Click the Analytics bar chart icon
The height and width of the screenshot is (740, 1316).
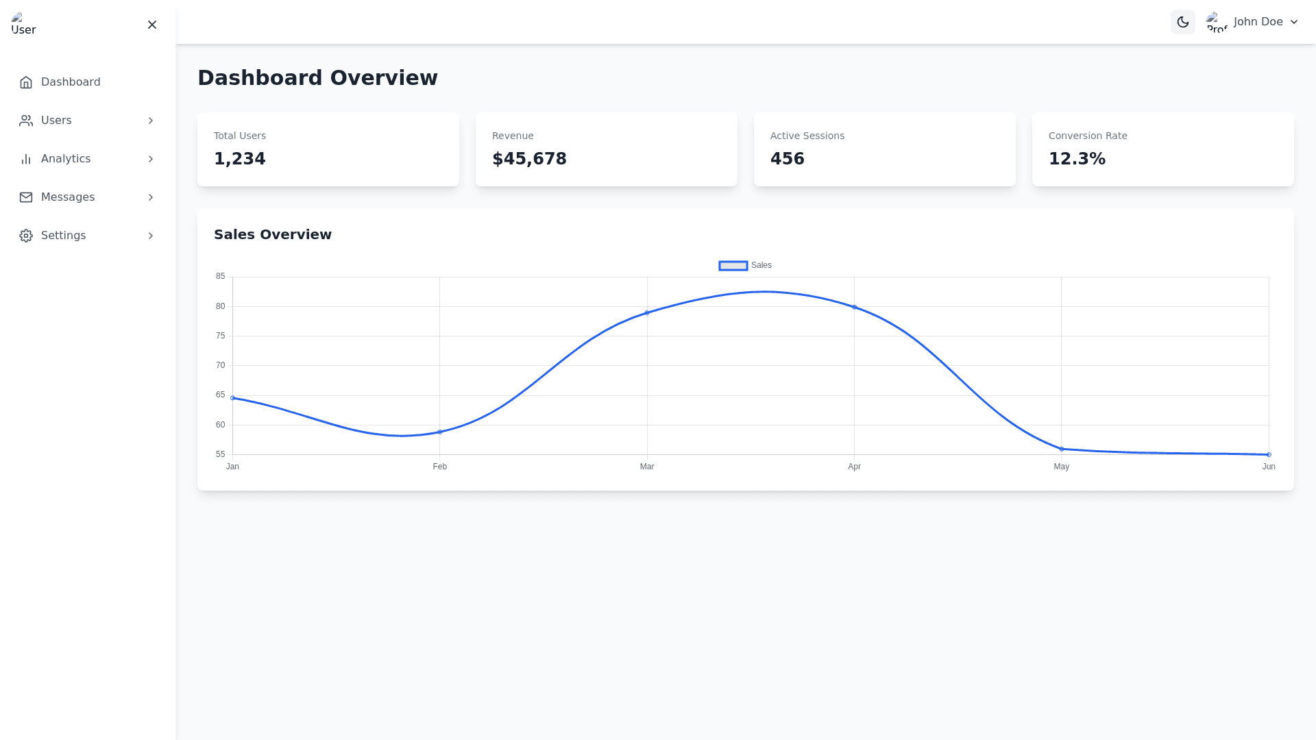point(26,159)
